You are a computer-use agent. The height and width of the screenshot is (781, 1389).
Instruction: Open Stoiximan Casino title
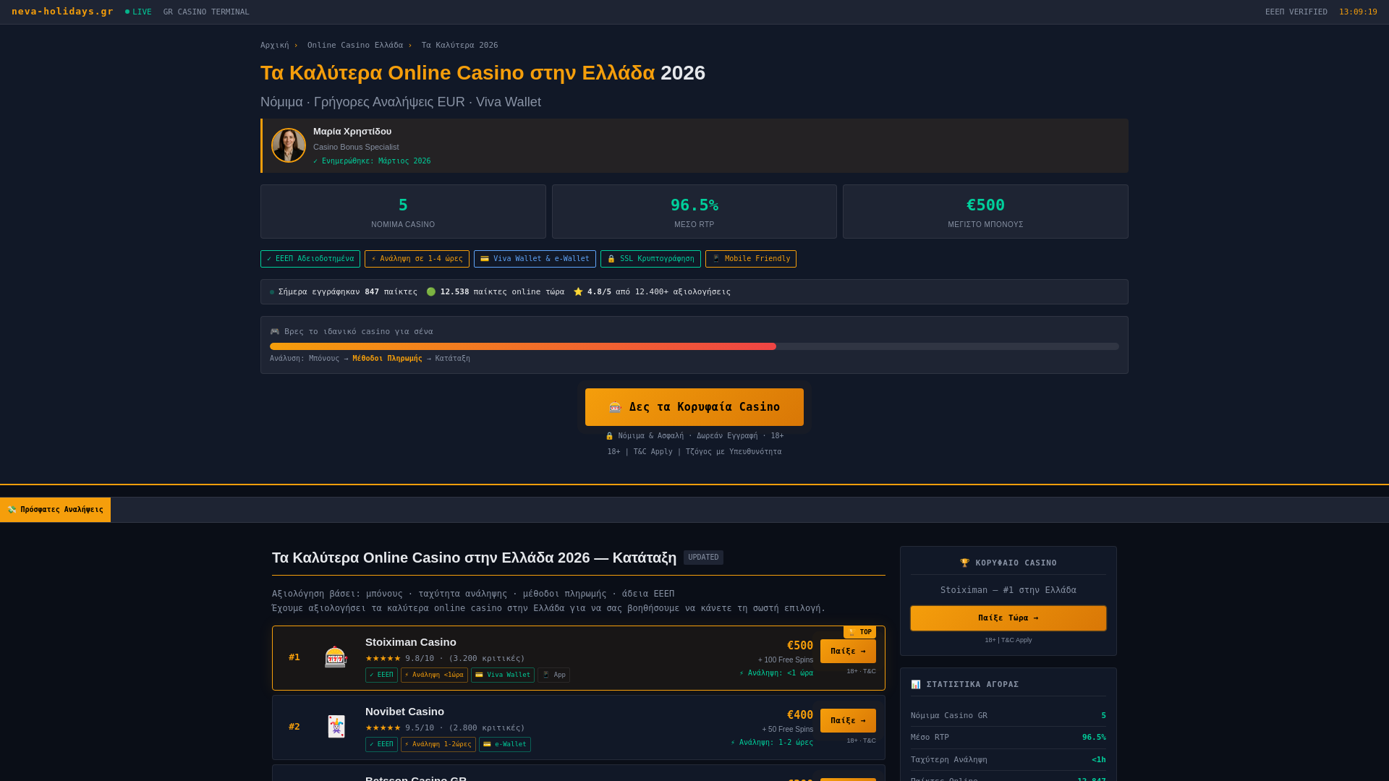coord(411,642)
